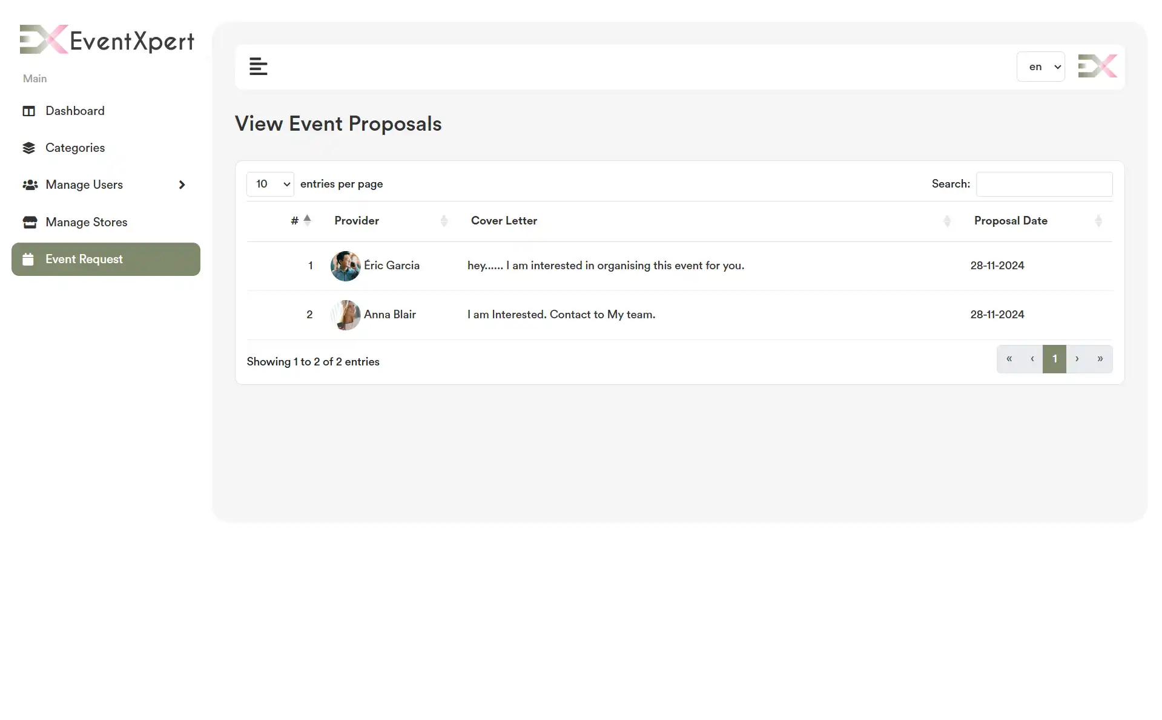Open the Dashboard menu item
This screenshot has width=1162, height=720.
click(74, 111)
